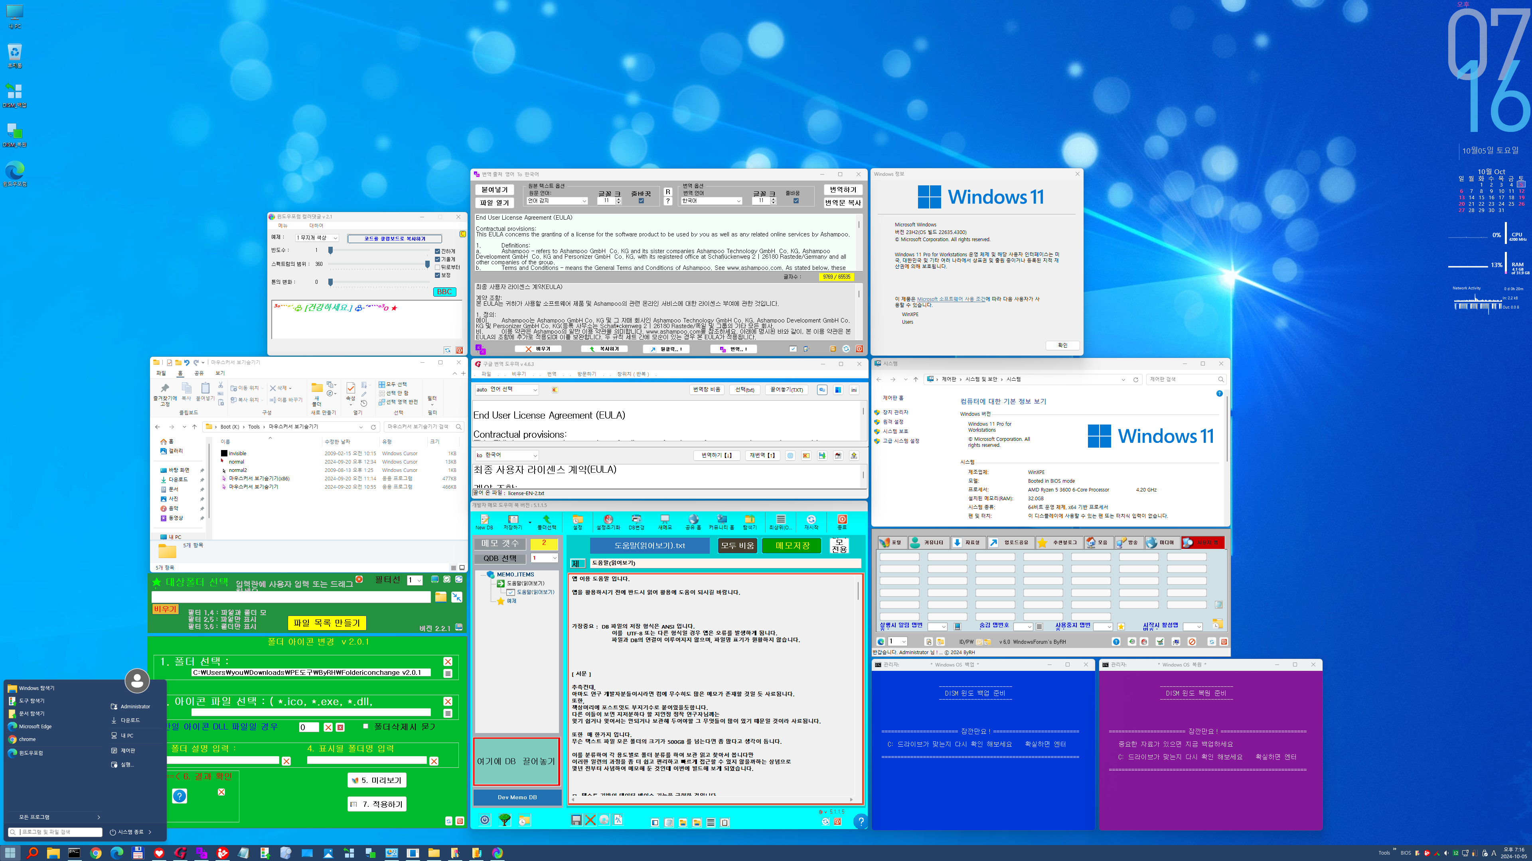Open 설정 settings icon in memo helper toolbar
The image size is (1532, 861).
click(577, 522)
